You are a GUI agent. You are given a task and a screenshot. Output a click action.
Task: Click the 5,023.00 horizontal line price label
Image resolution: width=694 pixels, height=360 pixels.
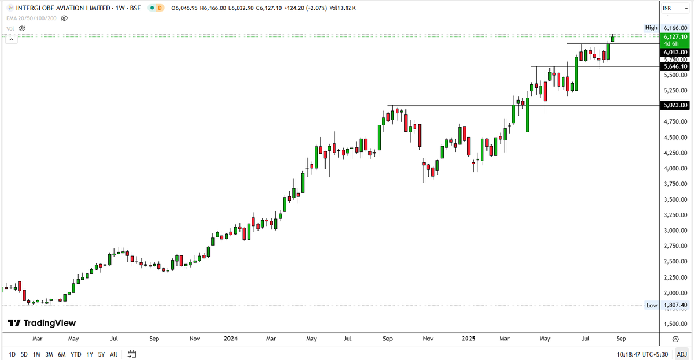(x=675, y=105)
